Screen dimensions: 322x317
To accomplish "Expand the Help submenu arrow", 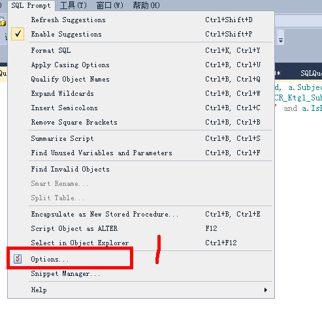I will coord(265,290).
